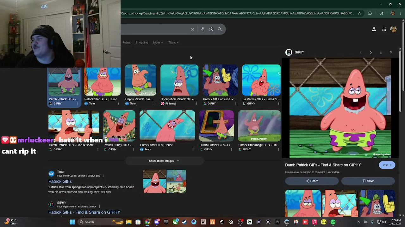The image size is (405, 227).
Task: Click the magnifier search submit icon
Action: tap(220, 29)
